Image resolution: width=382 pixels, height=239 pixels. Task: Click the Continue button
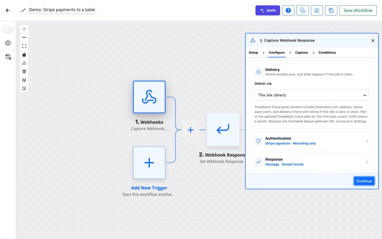364,181
